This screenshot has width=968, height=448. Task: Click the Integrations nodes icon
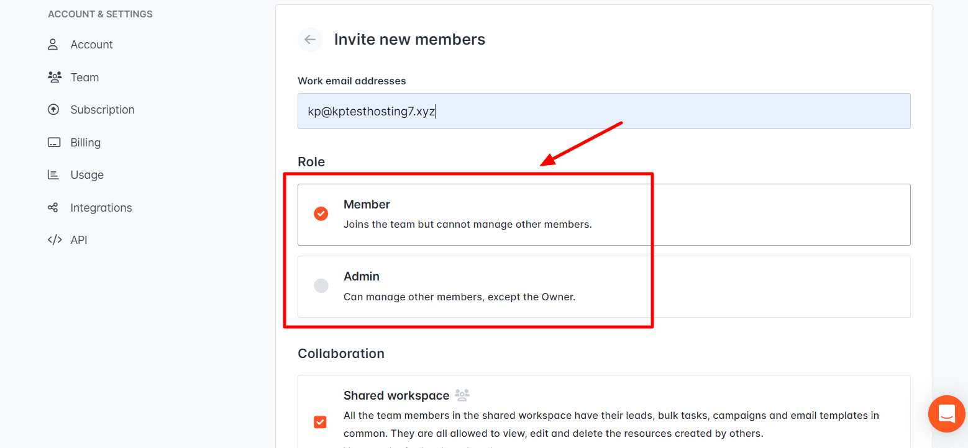pos(53,208)
